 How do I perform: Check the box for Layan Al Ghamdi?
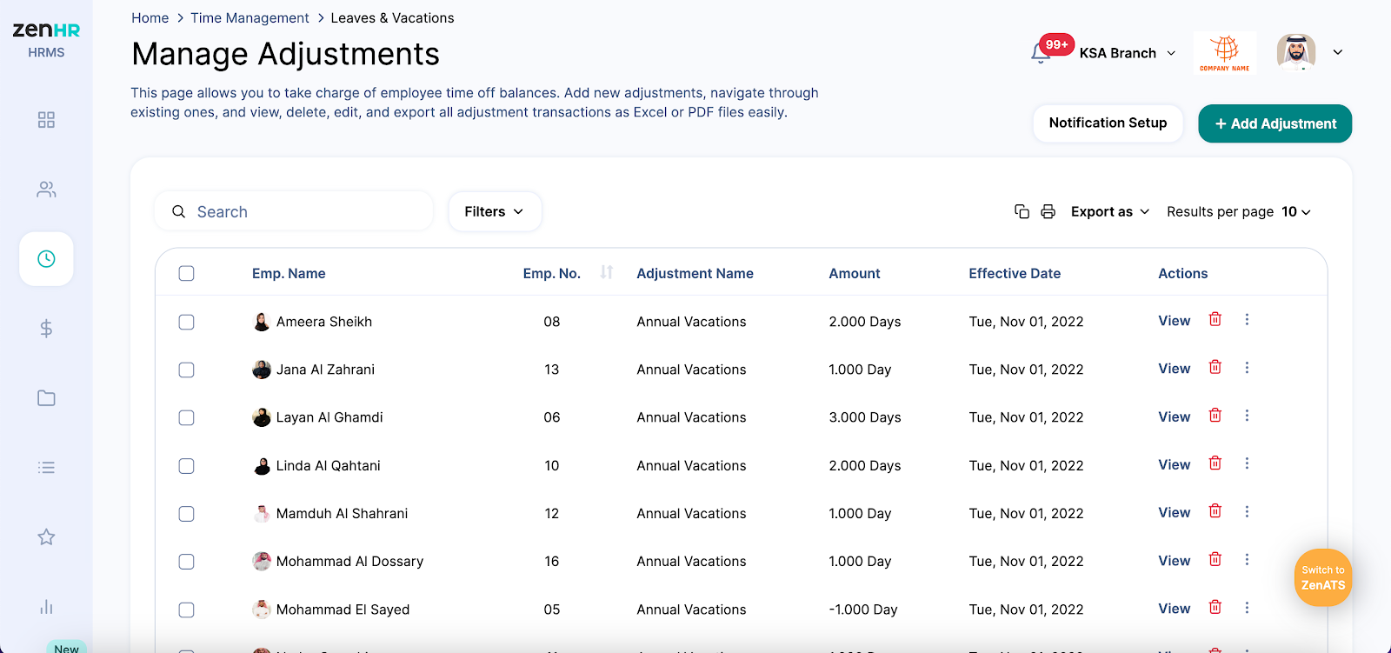(x=186, y=417)
